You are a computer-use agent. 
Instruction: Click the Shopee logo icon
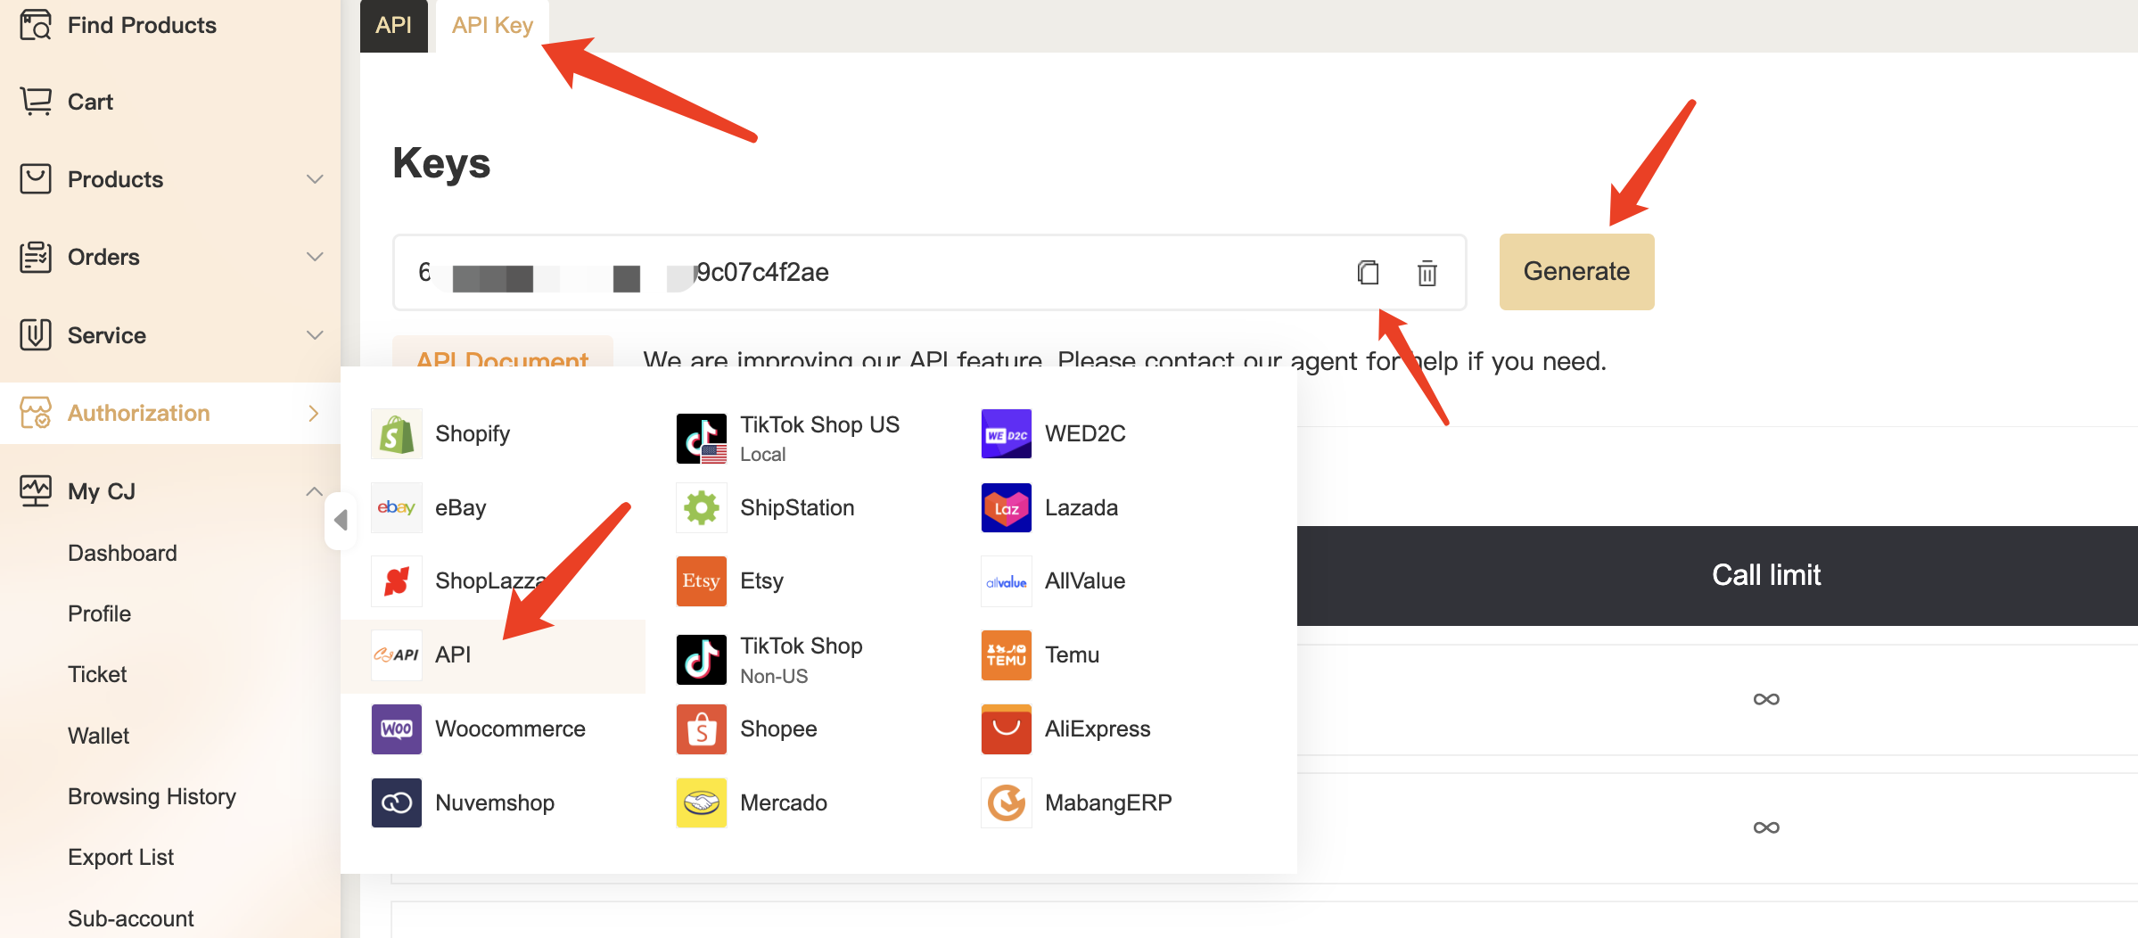click(702, 729)
